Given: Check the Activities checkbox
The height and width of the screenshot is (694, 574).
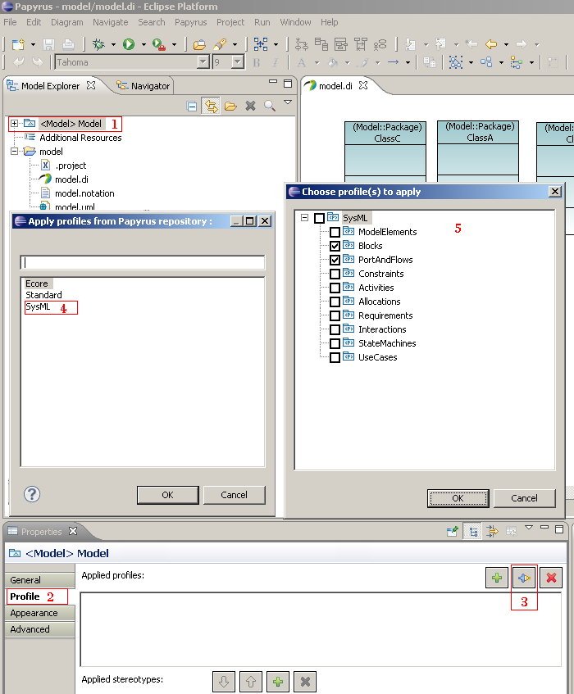Looking at the screenshot, I should point(335,288).
